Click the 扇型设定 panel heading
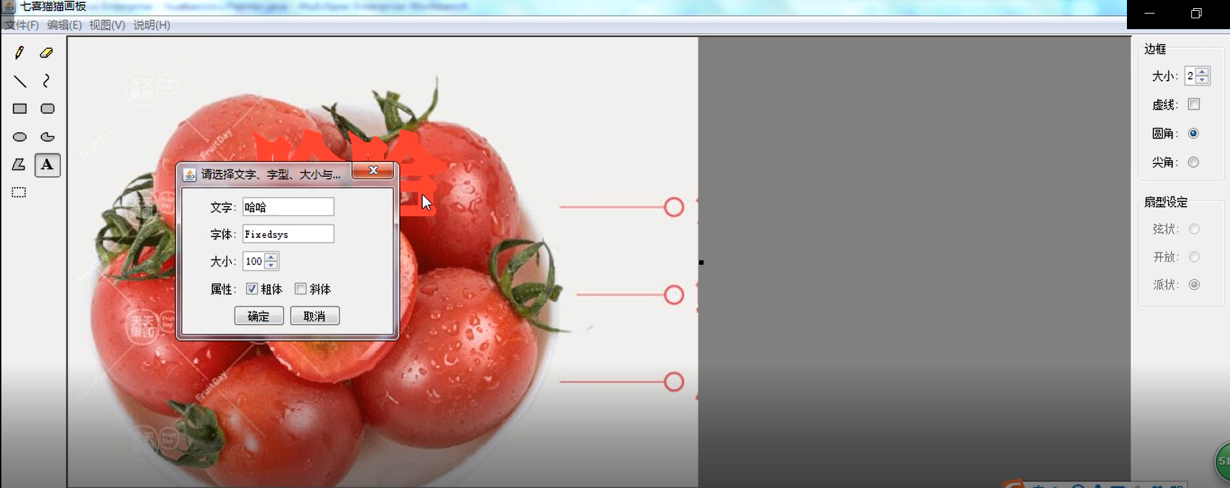 (1166, 202)
